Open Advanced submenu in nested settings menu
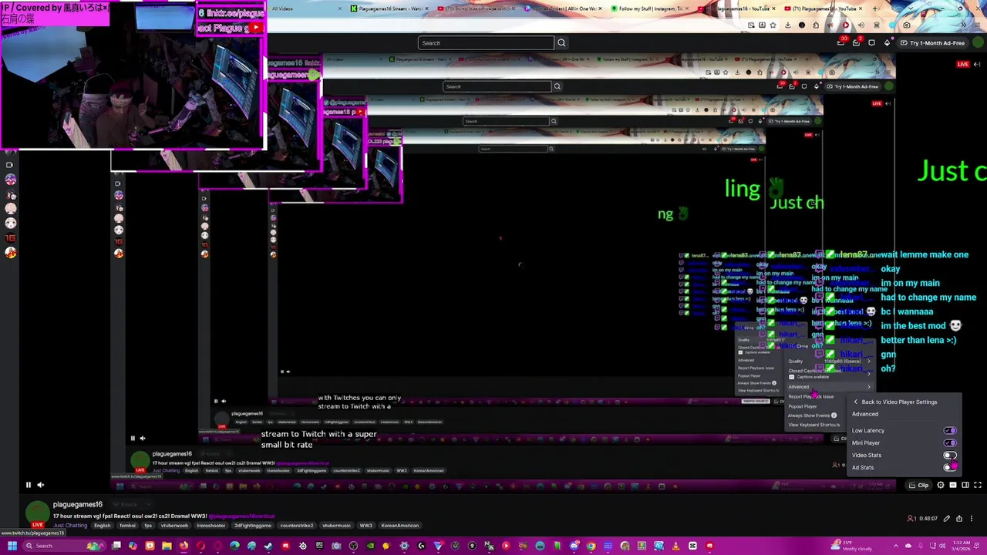Screen dimensions: 987x555 tap(829, 387)
